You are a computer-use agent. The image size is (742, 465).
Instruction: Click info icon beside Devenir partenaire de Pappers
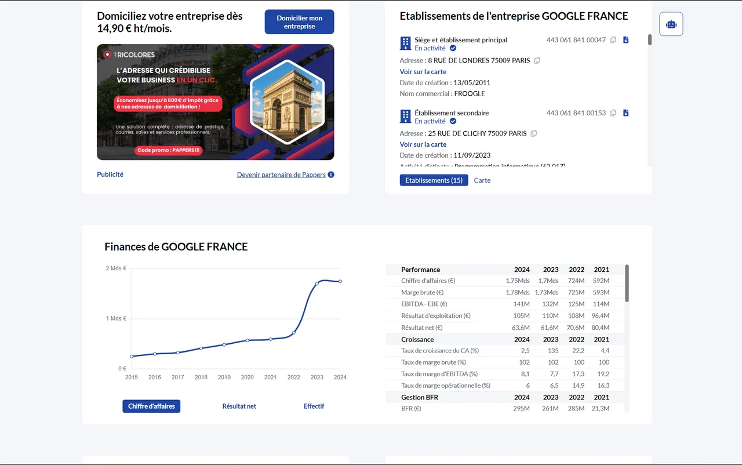[x=331, y=175]
